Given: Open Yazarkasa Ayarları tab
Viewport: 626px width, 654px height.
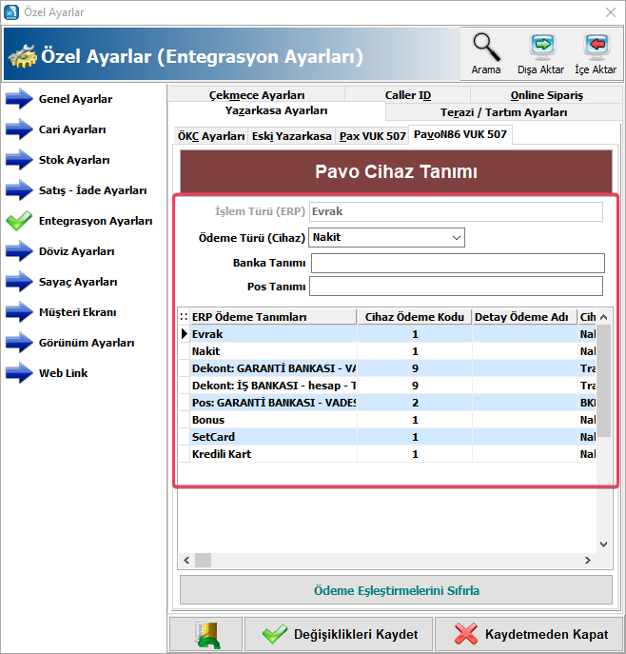Looking at the screenshot, I should point(276,111).
